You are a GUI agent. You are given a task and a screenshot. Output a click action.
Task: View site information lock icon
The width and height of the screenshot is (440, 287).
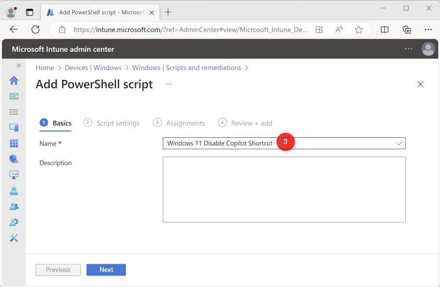point(62,29)
